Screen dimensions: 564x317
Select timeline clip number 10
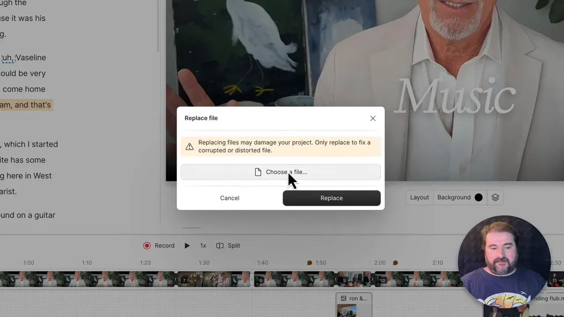(419, 279)
